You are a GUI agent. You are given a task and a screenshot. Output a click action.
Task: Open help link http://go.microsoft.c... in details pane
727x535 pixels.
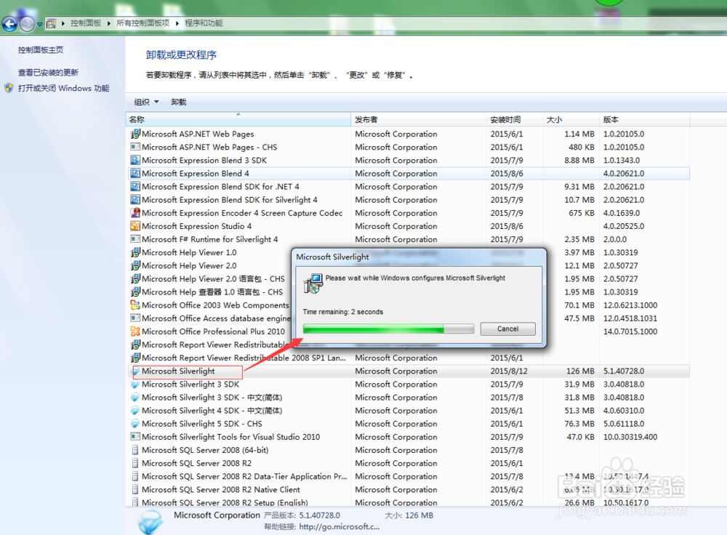coord(339,527)
